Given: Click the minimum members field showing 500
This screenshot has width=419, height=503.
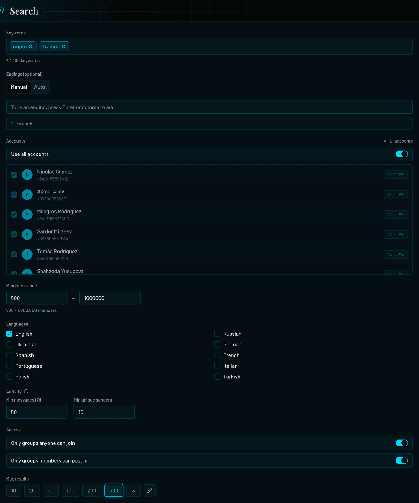Looking at the screenshot, I should pyautogui.click(x=37, y=298).
